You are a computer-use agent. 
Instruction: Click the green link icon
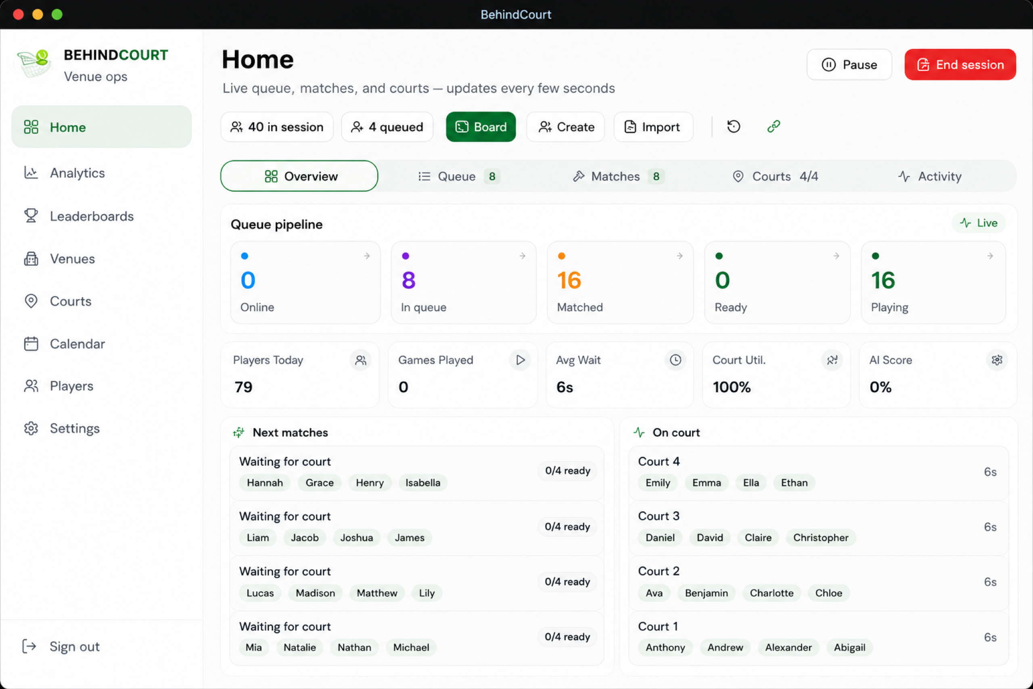click(774, 126)
